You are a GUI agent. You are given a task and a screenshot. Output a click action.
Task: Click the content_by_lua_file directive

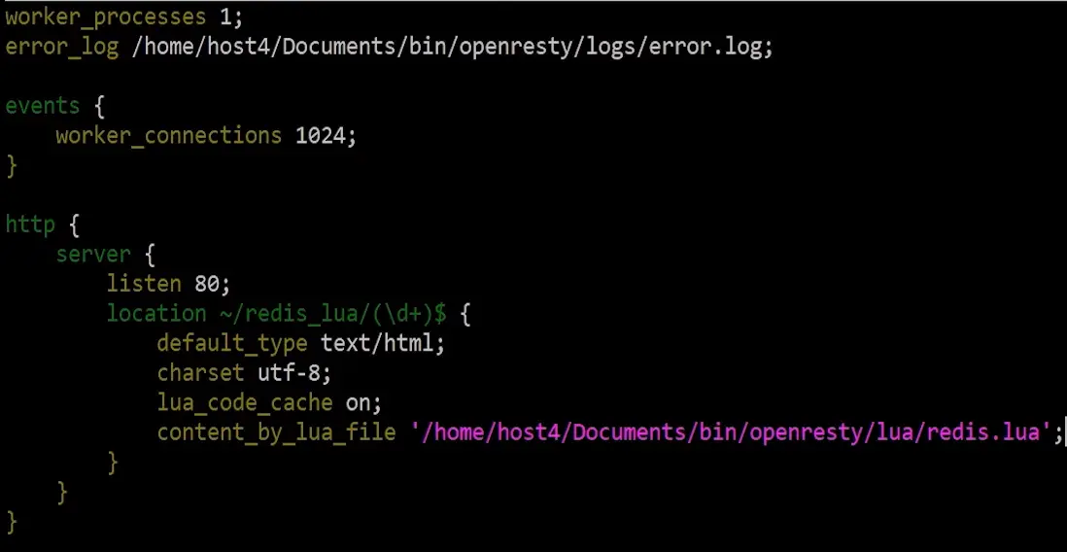click(x=276, y=432)
